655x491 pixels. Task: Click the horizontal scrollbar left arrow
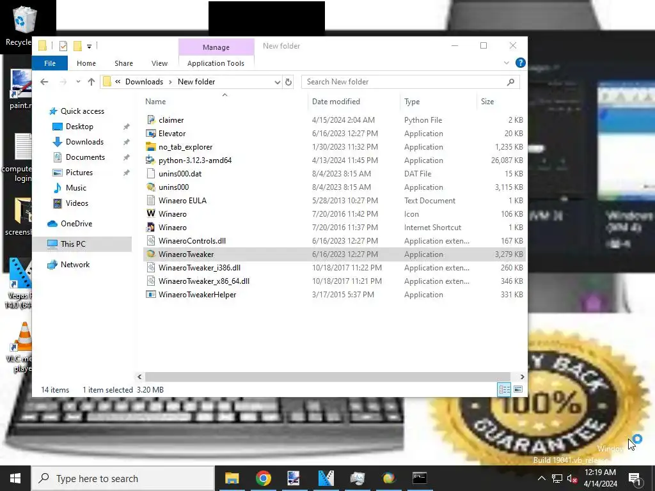point(139,377)
